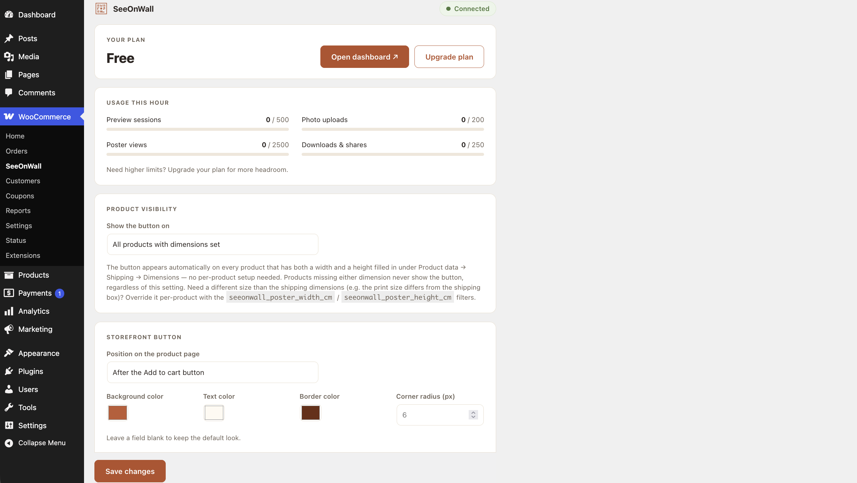This screenshot has width=857, height=483.
Task: Expand the 'Position on the product page' dropdown
Action: click(x=213, y=372)
